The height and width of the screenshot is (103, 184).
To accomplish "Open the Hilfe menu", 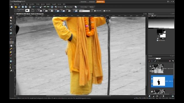I will [x=64, y=4].
